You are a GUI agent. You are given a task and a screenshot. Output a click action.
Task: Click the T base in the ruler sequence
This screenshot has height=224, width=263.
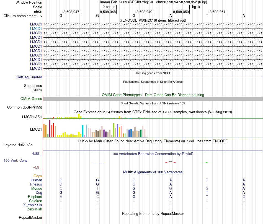207,16
